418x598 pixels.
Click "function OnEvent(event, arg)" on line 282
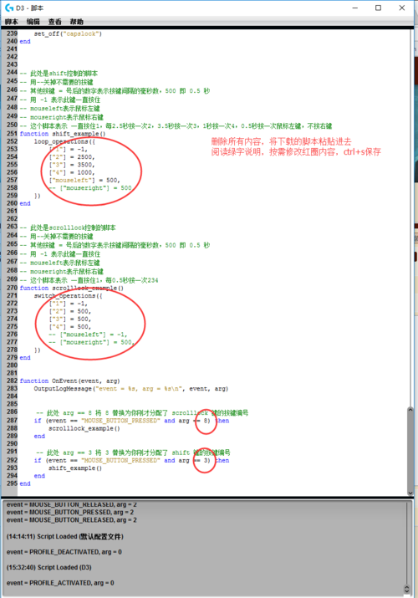coord(69,381)
